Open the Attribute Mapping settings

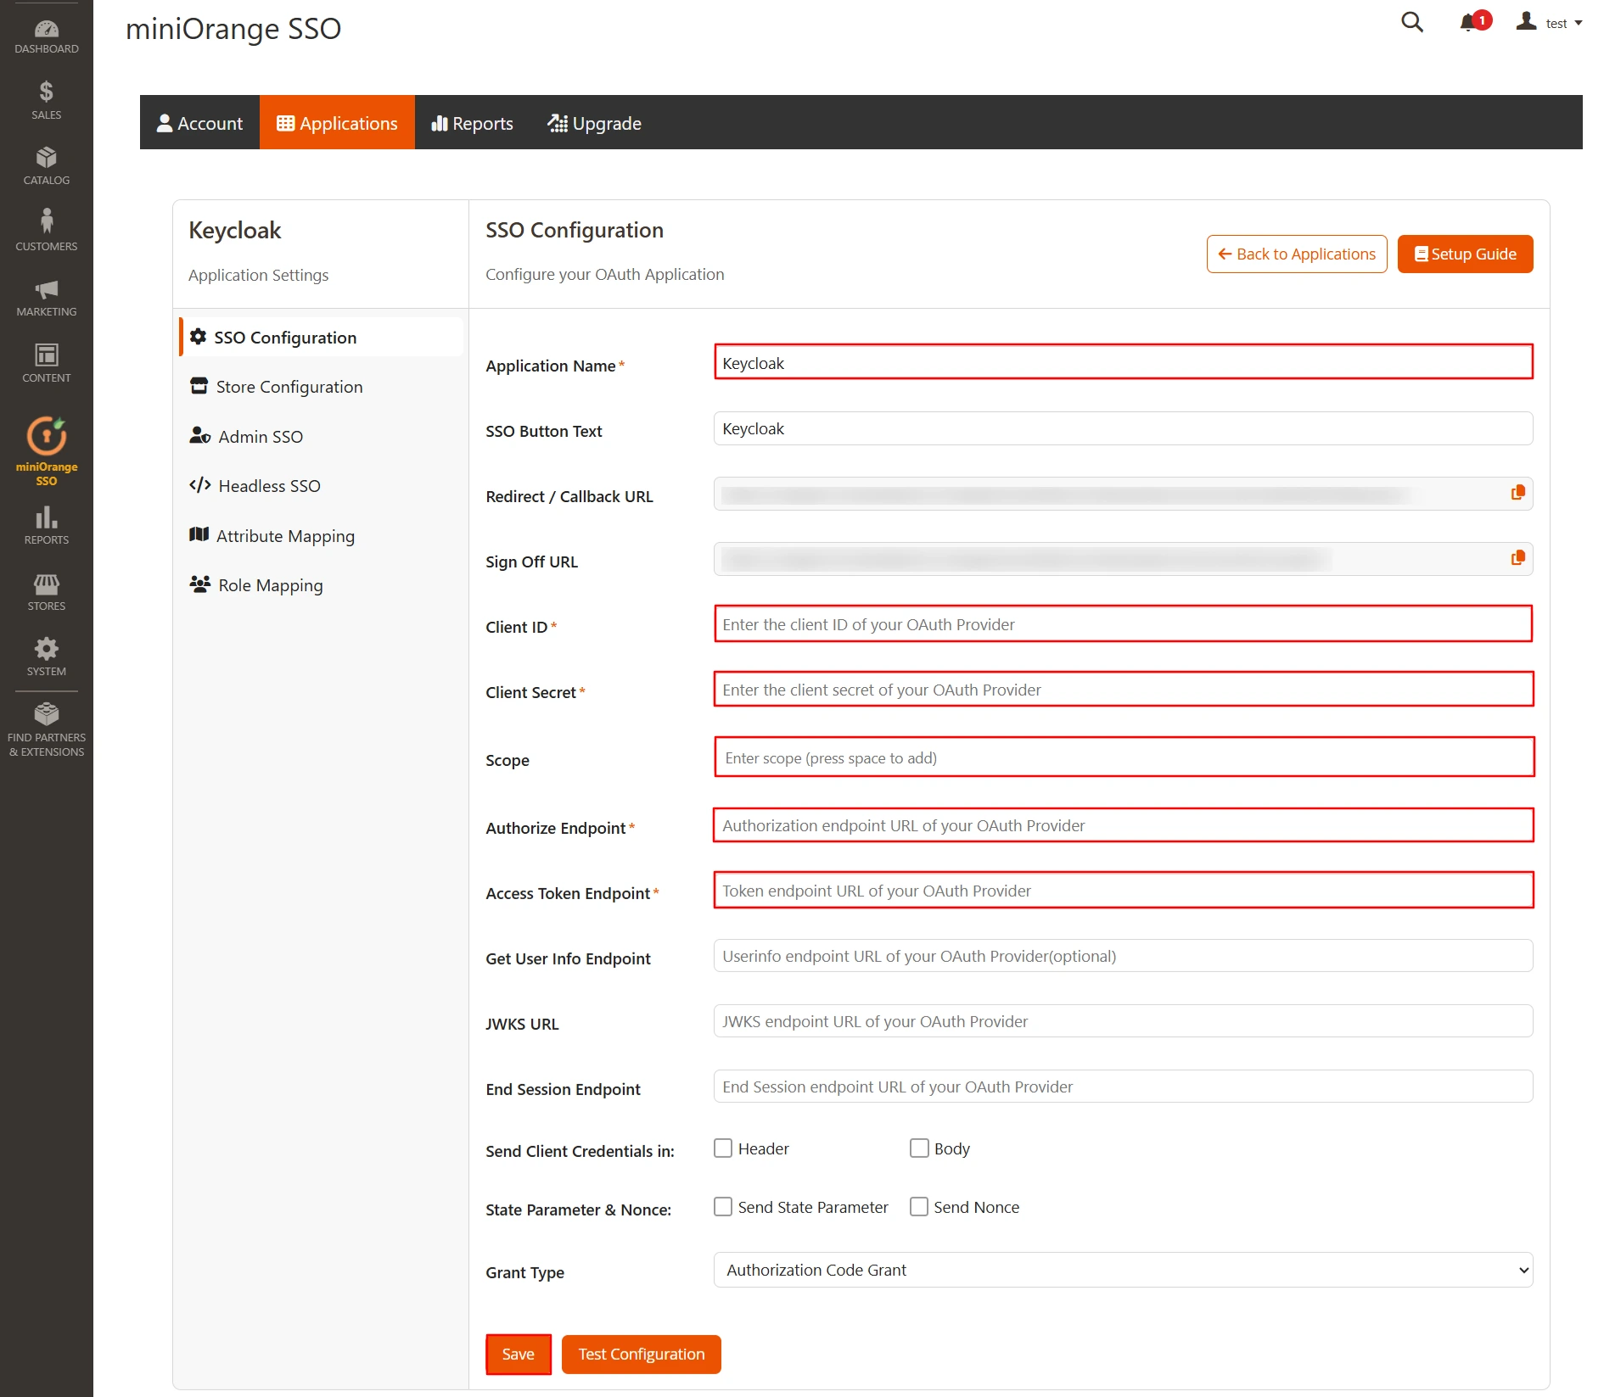(x=285, y=535)
